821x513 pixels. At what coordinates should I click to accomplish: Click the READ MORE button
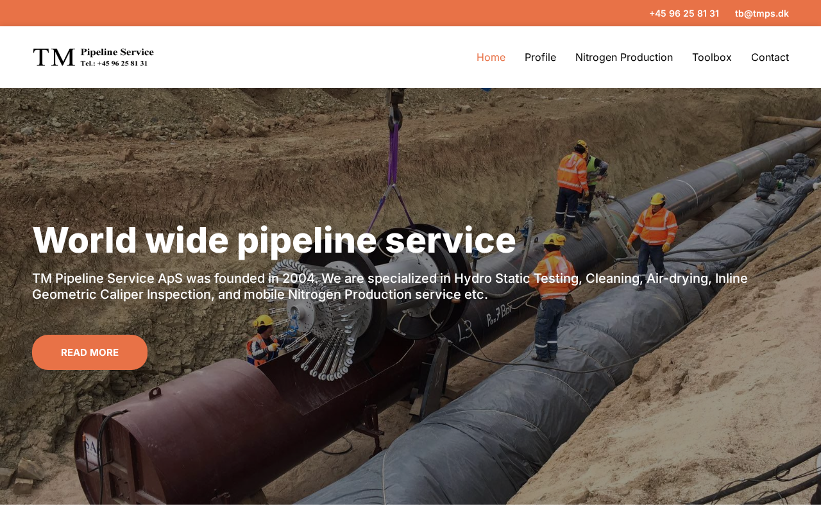pyautogui.click(x=90, y=352)
